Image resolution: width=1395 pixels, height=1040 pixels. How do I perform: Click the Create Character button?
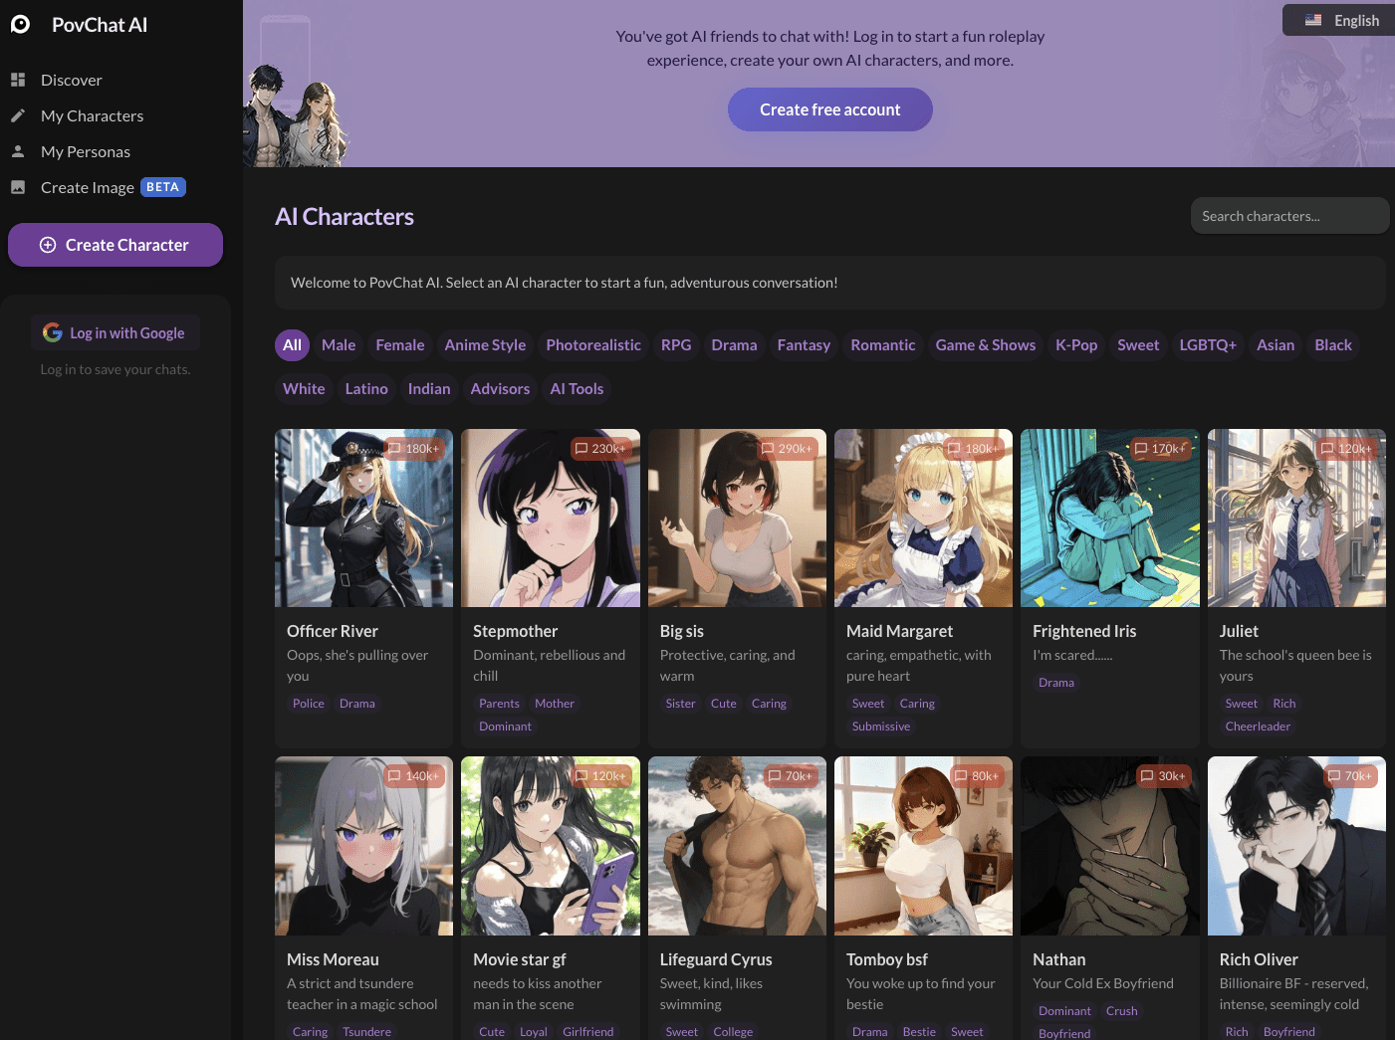click(116, 245)
